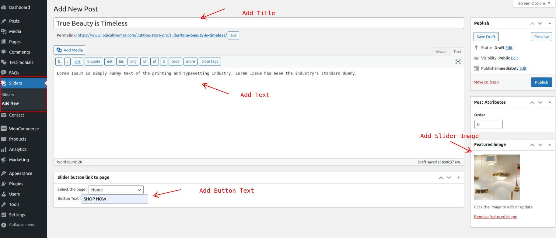
Task: Open the Appearance menu item
Action: click(23, 173)
